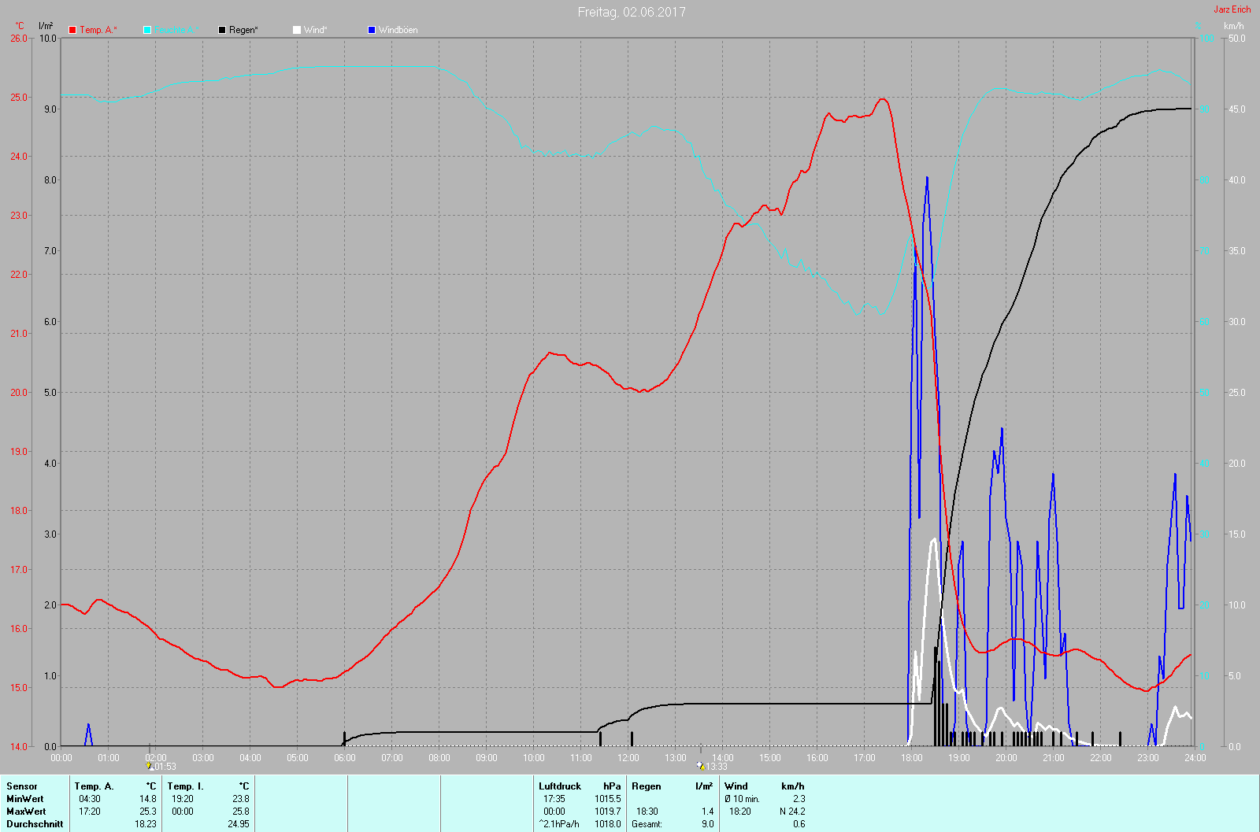Click the 'MaxWert' row label
Viewport: 1260px width, 832px height.
click(x=26, y=812)
